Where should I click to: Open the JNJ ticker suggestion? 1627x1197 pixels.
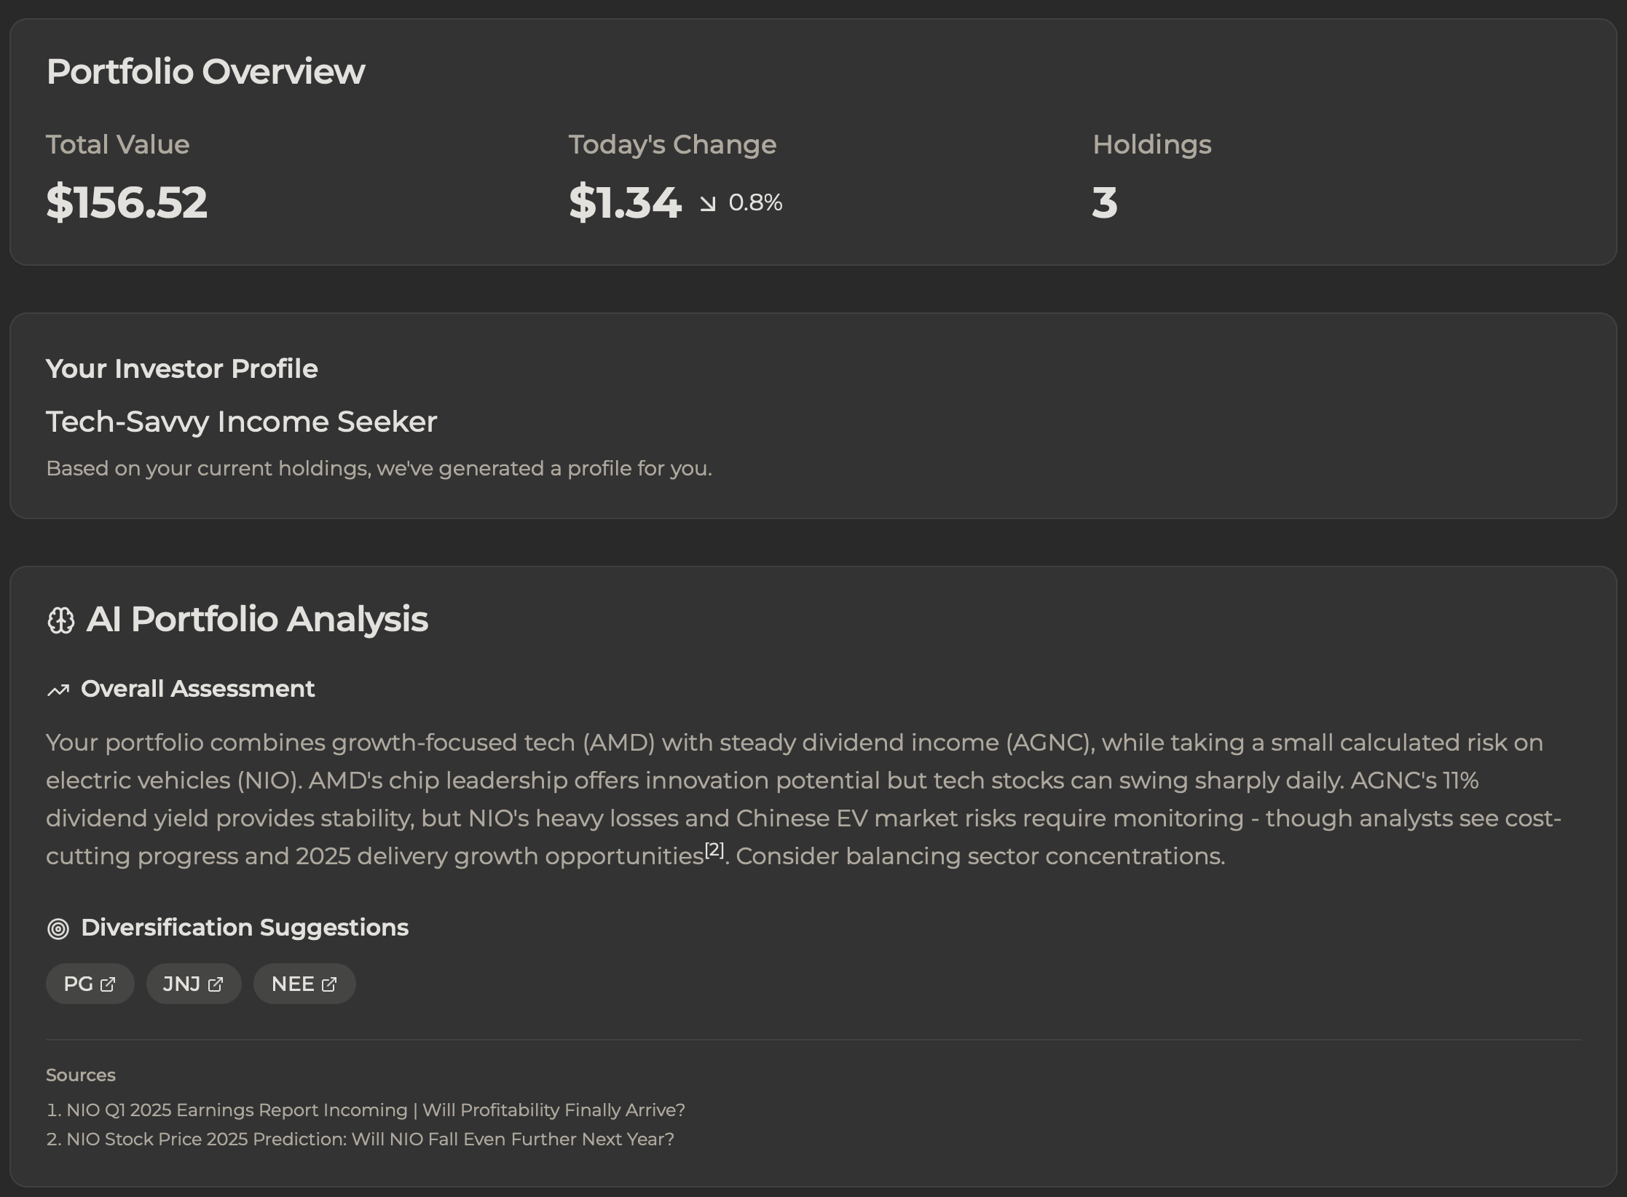pos(182,984)
